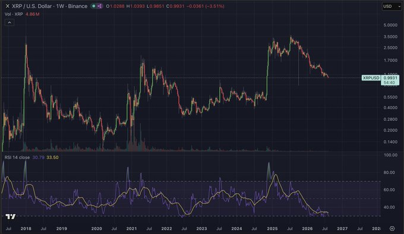The width and height of the screenshot is (404, 234).
Task: Click the 2.5000 price axis label
Action: point(390,48)
